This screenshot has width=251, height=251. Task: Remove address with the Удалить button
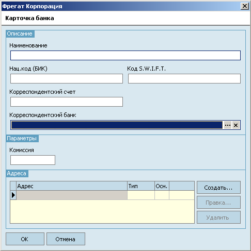[x=218, y=217]
